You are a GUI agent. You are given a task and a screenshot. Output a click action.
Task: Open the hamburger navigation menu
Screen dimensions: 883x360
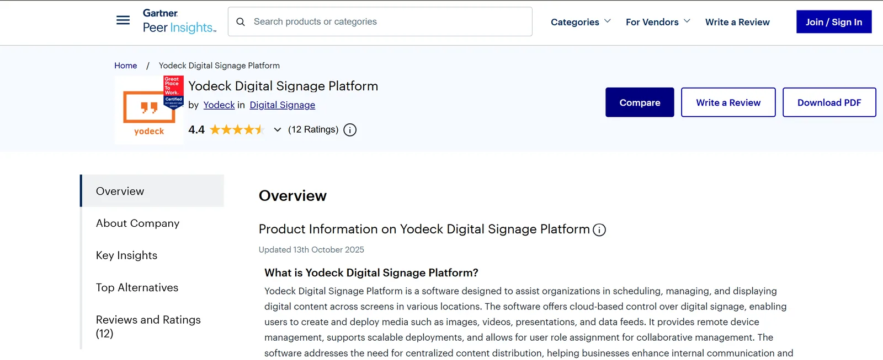[x=123, y=20]
